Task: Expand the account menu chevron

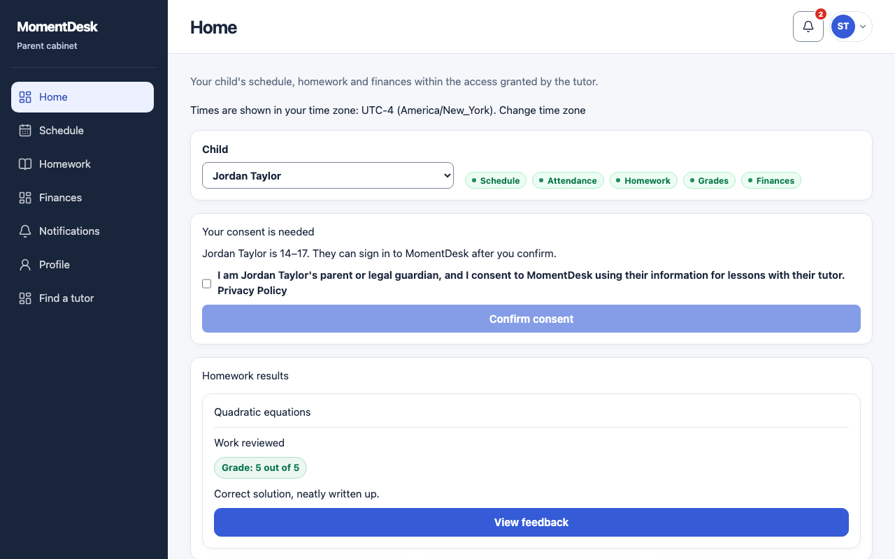Action: [x=863, y=27]
